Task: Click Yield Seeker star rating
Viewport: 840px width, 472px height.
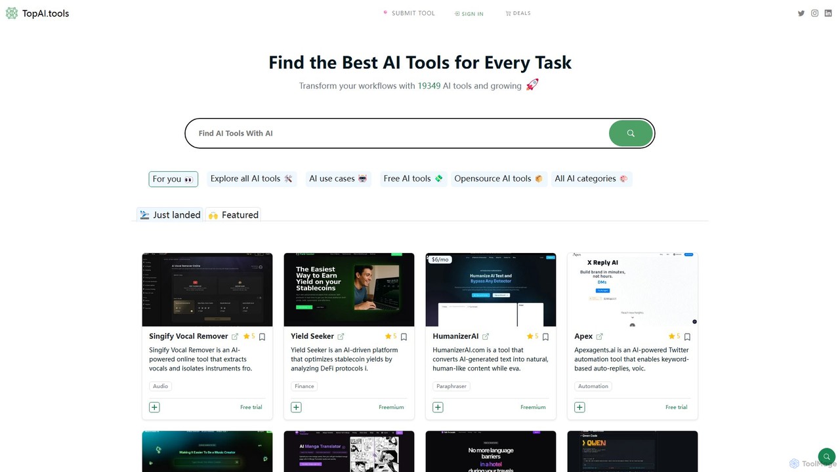Action: pos(390,336)
